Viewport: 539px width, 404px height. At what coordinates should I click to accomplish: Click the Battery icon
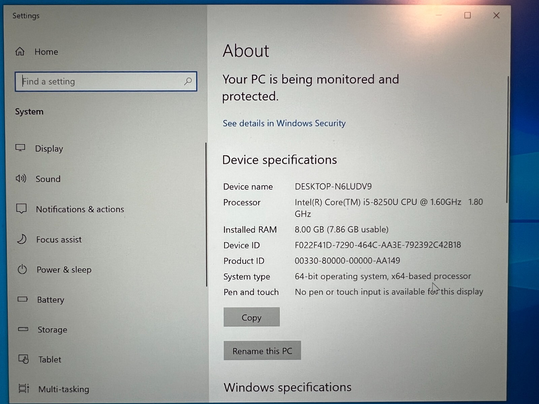pyautogui.click(x=23, y=299)
